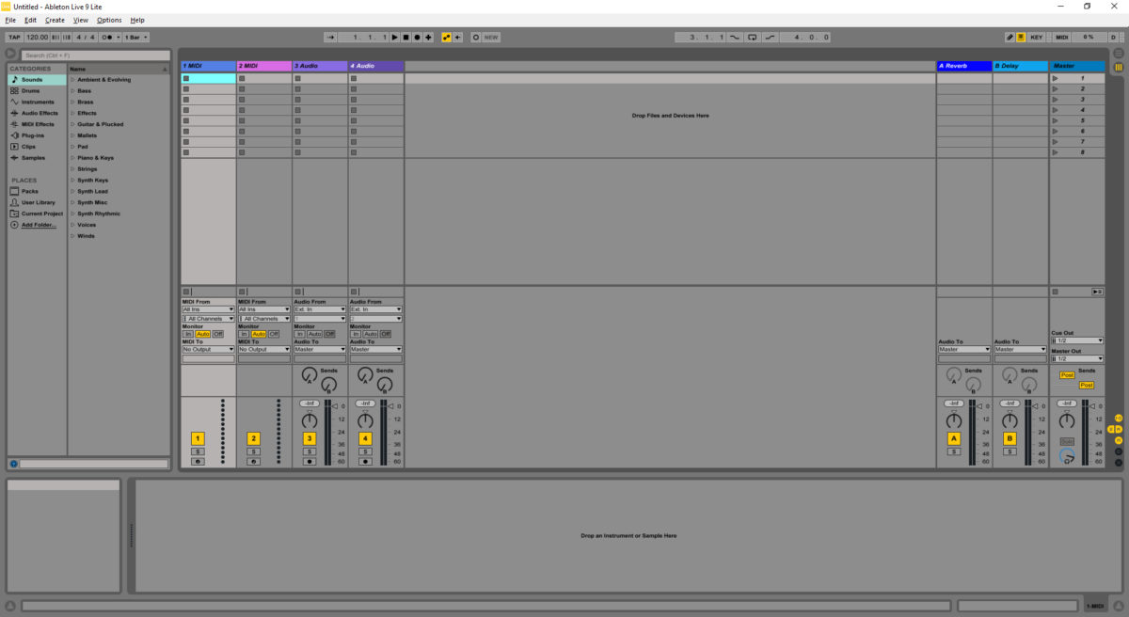
Task: Open the Create menu
Action: 55,20
